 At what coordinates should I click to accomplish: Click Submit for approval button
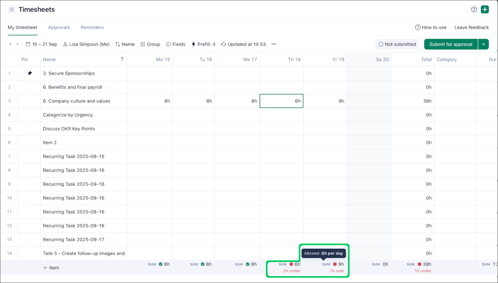click(450, 44)
